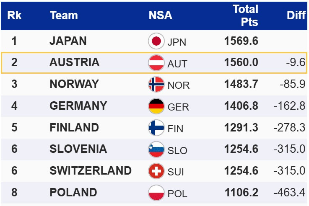Click the Germany flag icon
The width and height of the screenshot is (309, 206).
pyautogui.click(x=156, y=106)
